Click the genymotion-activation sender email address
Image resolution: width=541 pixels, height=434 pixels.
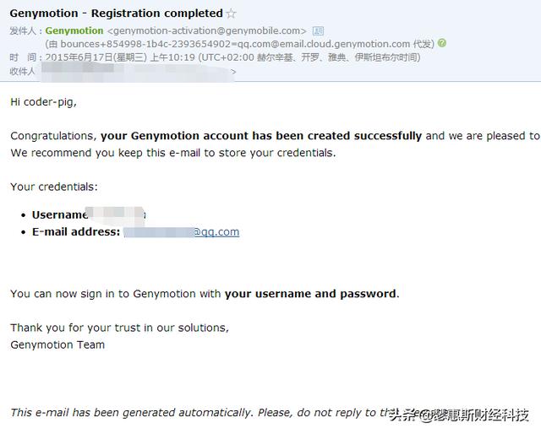click(207, 31)
